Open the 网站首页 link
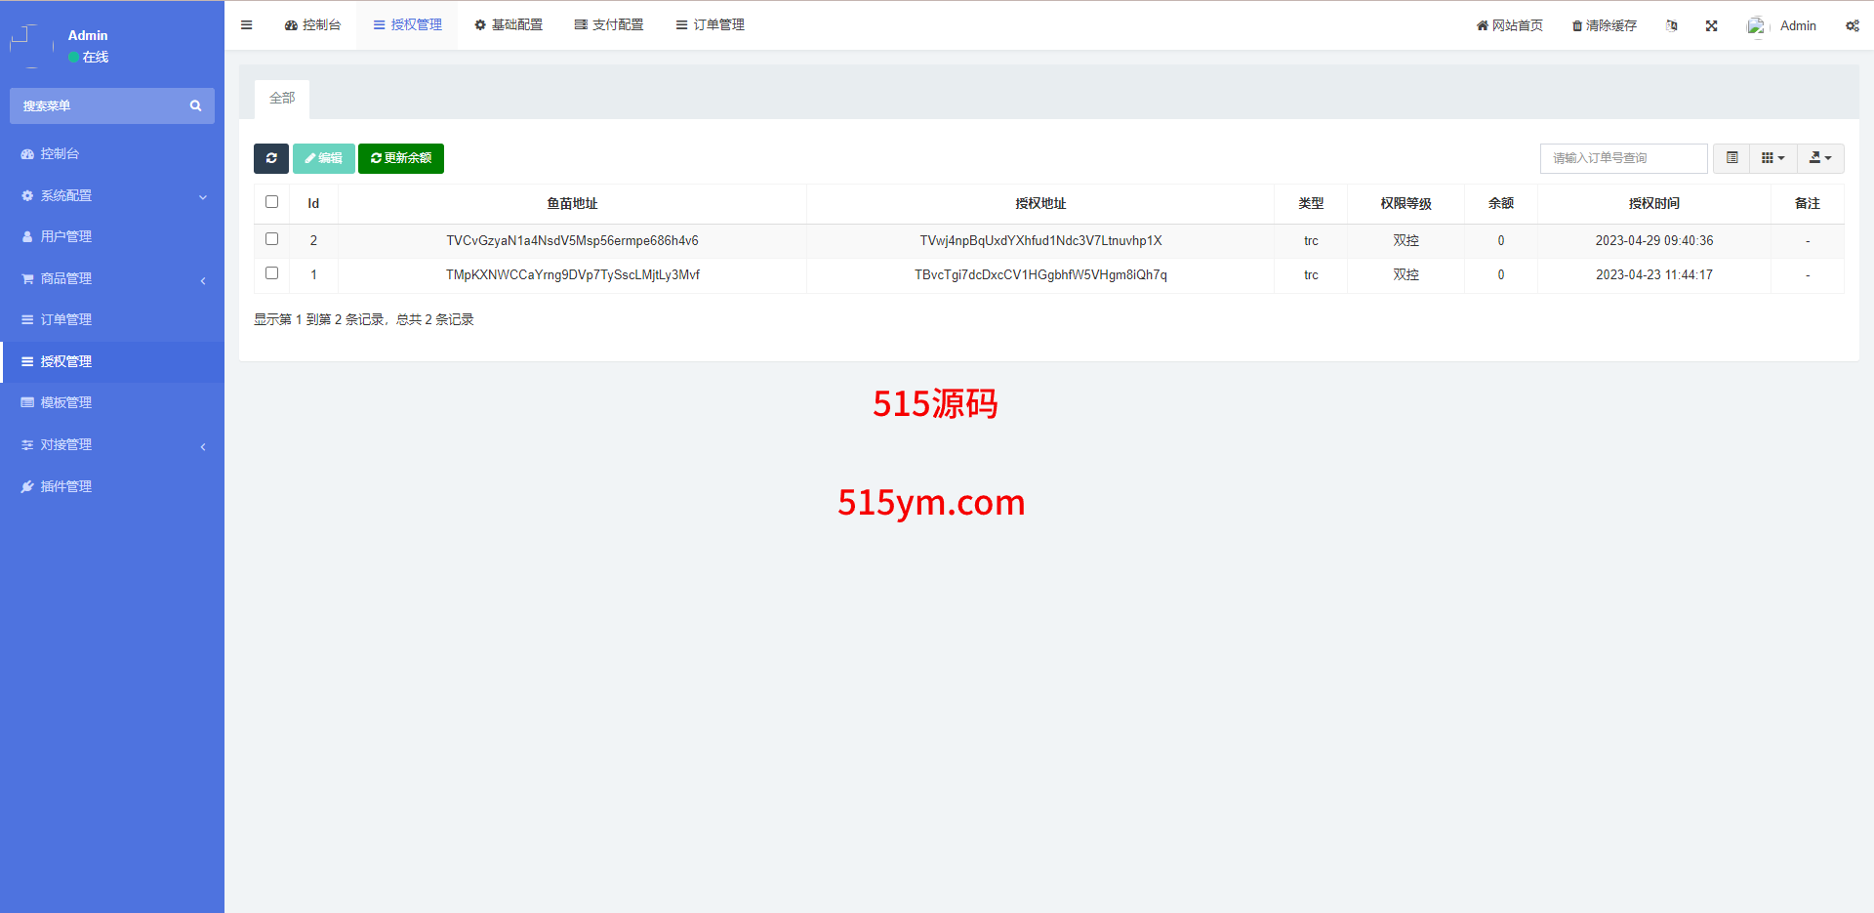The width and height of the screenshot is (1874, 913). point(1509,26)
